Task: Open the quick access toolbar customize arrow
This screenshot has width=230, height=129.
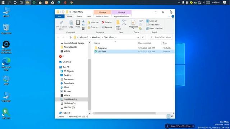Action: [x=70, y=12]
